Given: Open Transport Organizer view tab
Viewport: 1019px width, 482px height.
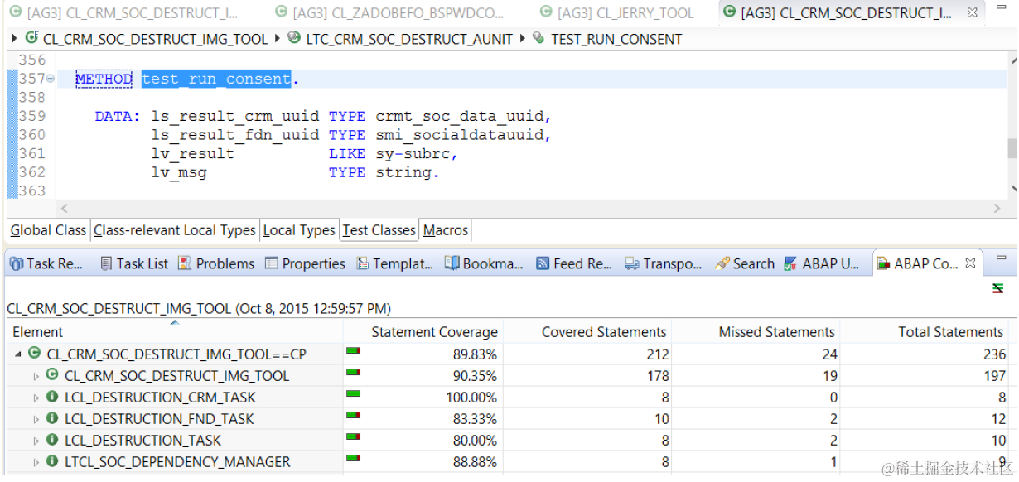Looking at the screenshot, I should click(664, 263).
